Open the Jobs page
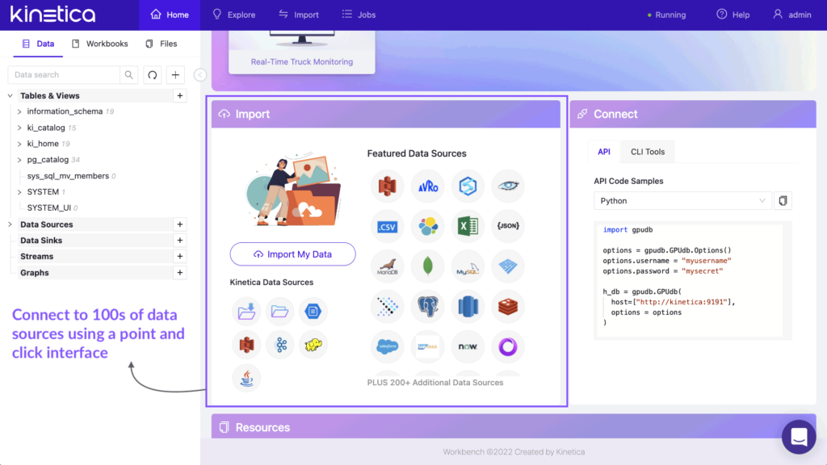The image size is (827, 465). pos(359,15)
